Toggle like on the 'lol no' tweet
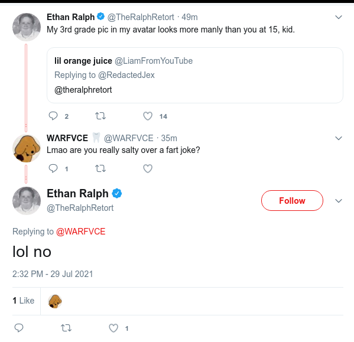The height and width of the screenshot is (342, 354). (113, 328)
